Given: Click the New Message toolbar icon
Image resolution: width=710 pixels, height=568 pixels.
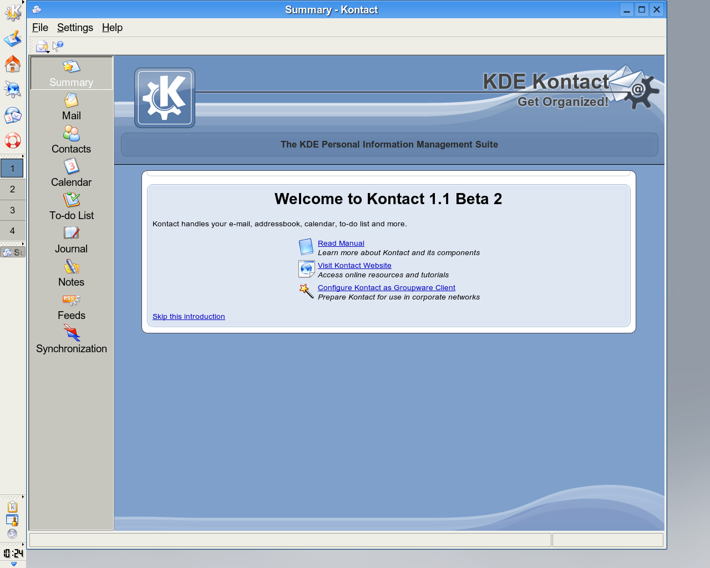Looking at the screenshot, I should [42, 47].
